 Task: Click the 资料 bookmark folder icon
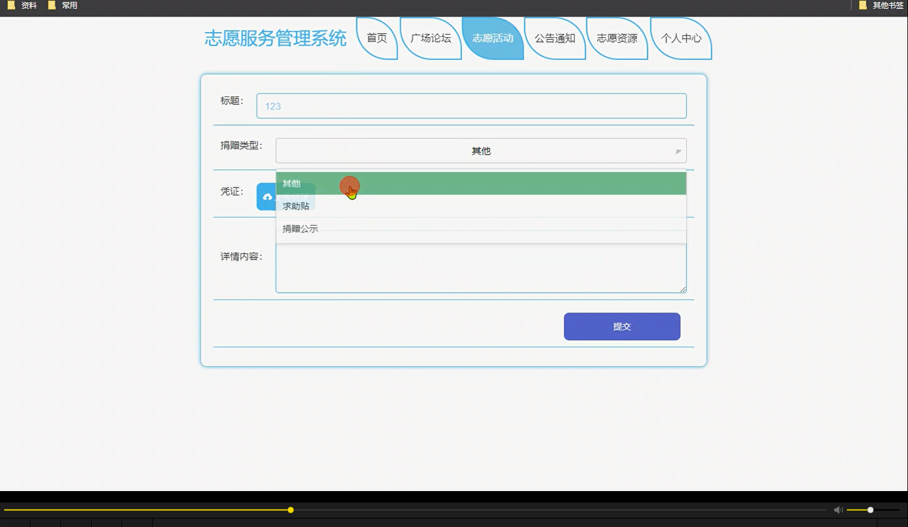click(x=11, y=5)
